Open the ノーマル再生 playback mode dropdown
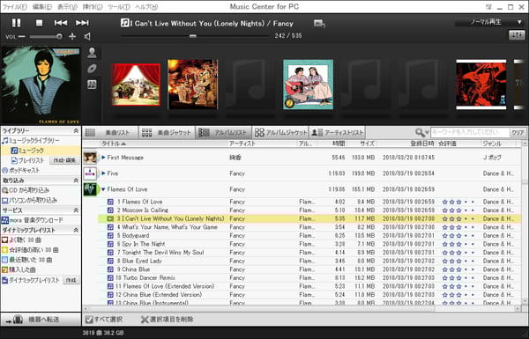This screenshot has height=339, width=529. (x=489, y=22)
